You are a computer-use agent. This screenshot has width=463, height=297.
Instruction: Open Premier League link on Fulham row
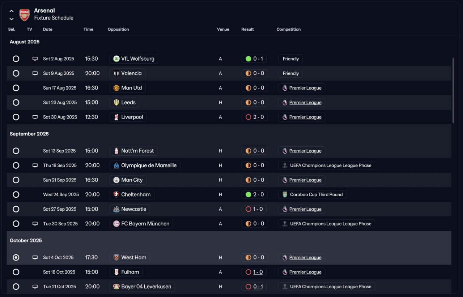pyautogui.click(x=305, y=272)
